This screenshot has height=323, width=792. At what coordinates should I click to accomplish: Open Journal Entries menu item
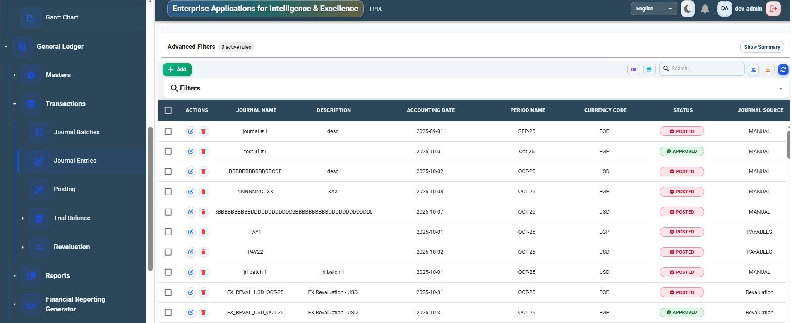tap(75, 161)
